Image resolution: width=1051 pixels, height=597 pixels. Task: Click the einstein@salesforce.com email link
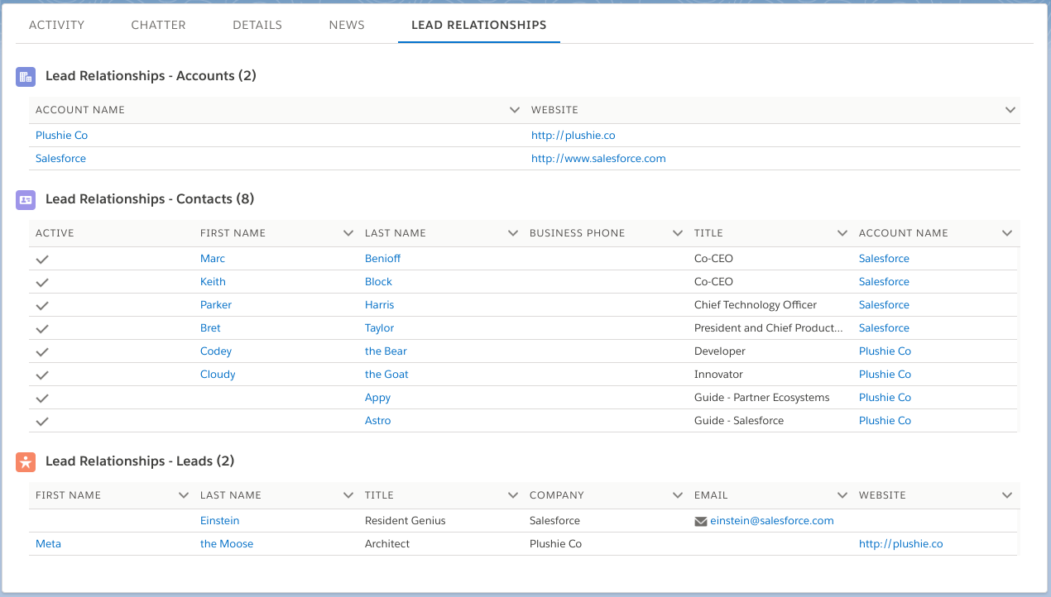pyautogui.click(x=771, y=521)
